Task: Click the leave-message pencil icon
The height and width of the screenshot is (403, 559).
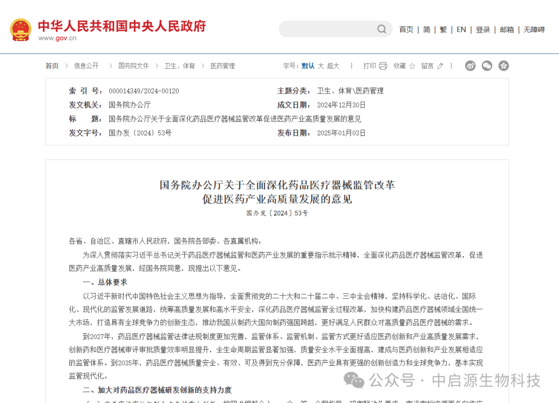Action: click(x=440, y=66)
